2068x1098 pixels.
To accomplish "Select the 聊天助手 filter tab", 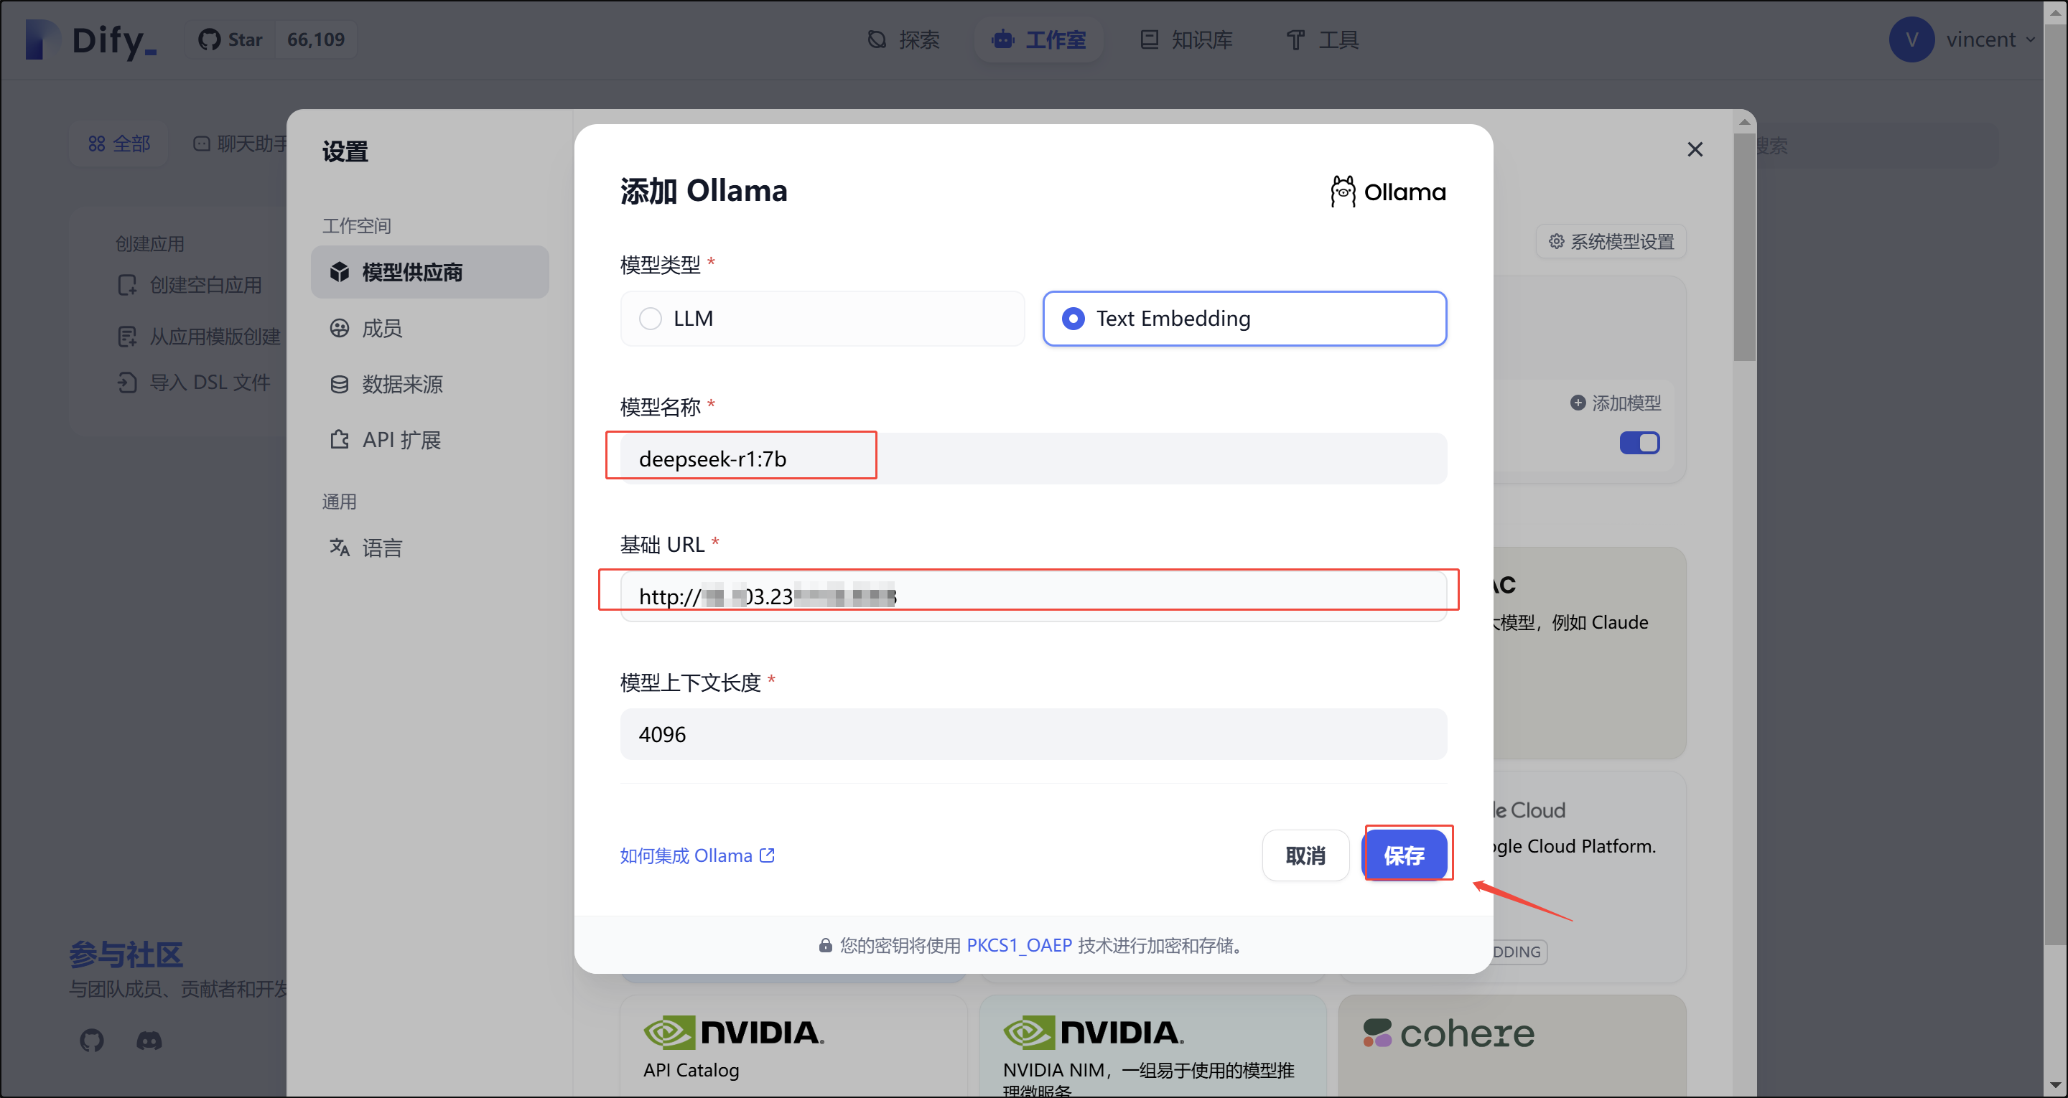I will (240, 144).
